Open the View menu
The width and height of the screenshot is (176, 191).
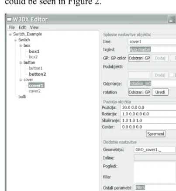pyautogui.click(x=35, y=28)
